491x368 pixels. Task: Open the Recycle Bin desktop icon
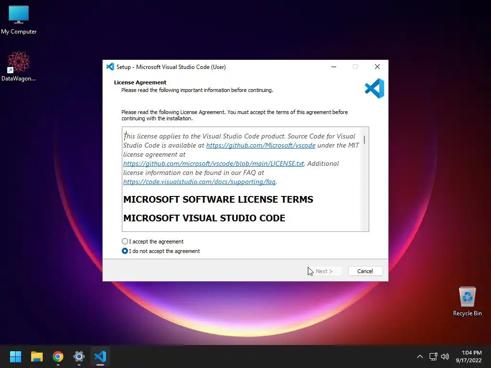(467, 301)
